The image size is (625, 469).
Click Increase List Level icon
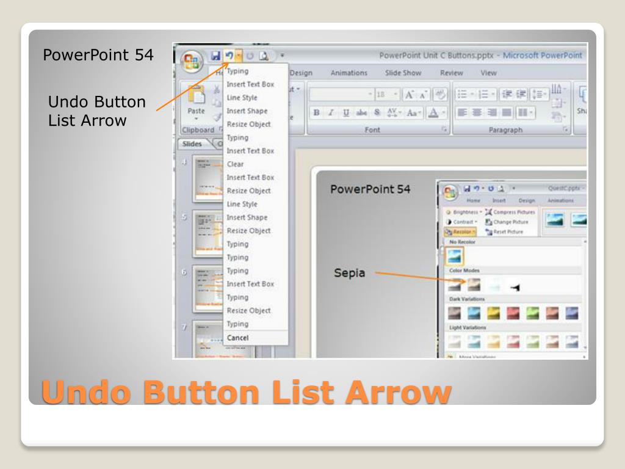click(x=521, y=94)
